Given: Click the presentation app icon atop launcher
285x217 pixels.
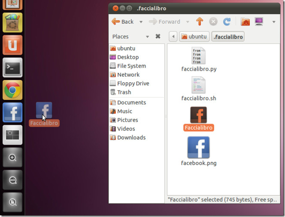Looking at the screenshot, I should point(12,5).
